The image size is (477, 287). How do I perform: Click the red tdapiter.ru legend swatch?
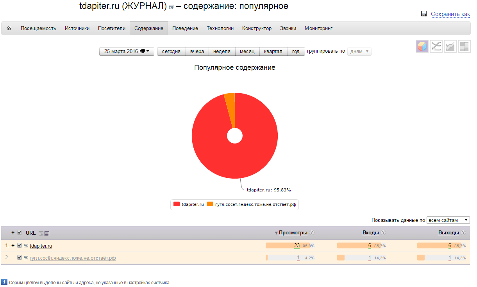(x=177, y=204)
